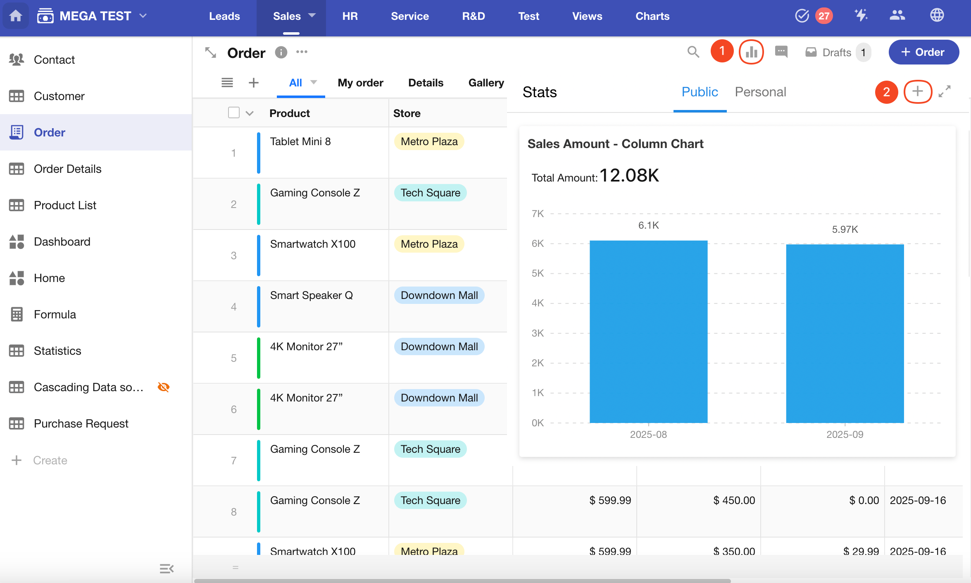Expand the All view dropdown arrow
The width and height of the screenshot is (971, 583).
click(314, 82)
